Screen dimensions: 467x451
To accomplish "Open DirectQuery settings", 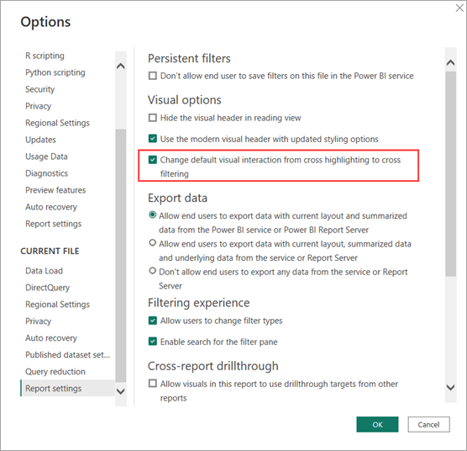I will (x=47, y=288).
